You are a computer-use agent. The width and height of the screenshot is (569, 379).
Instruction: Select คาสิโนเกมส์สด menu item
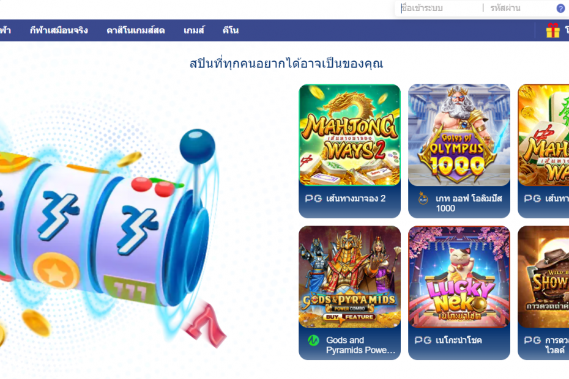(x=136, y=31)
